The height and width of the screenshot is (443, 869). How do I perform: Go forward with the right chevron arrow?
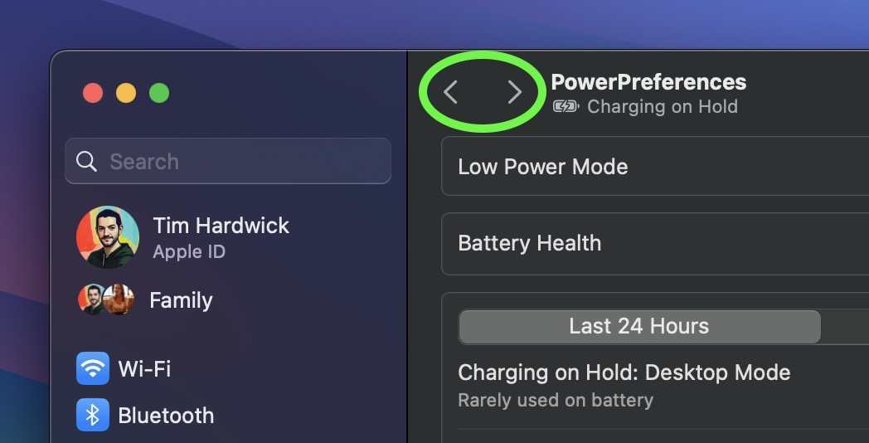tap(515, 92)
